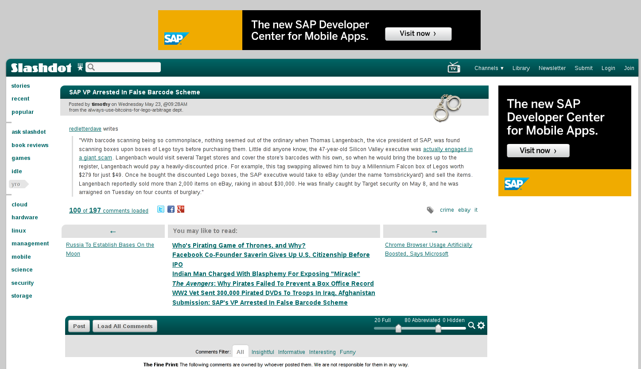Open redletterdave's profile link
The height and width of the screenshot is (369, 641).
[x=85, y=129]
